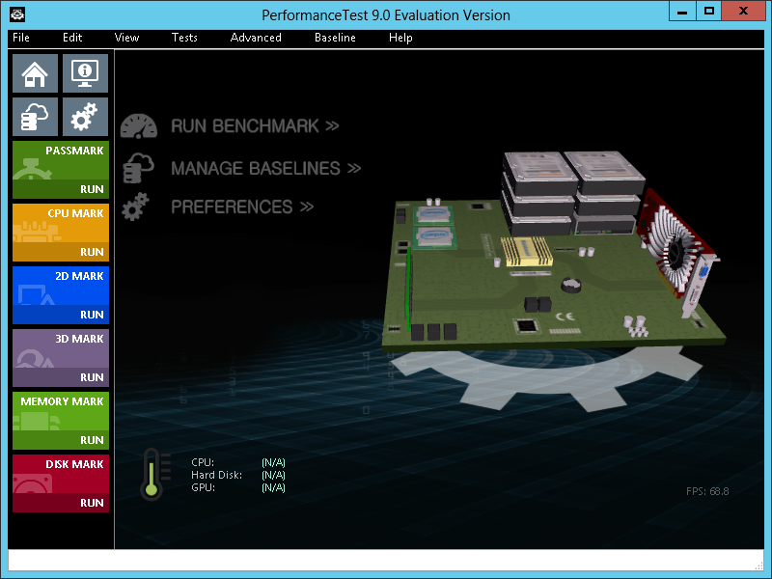This screenshot has height=579, width=772.
Task: Minimize the PerformanceTest window
Action: [x=682, y=12]
